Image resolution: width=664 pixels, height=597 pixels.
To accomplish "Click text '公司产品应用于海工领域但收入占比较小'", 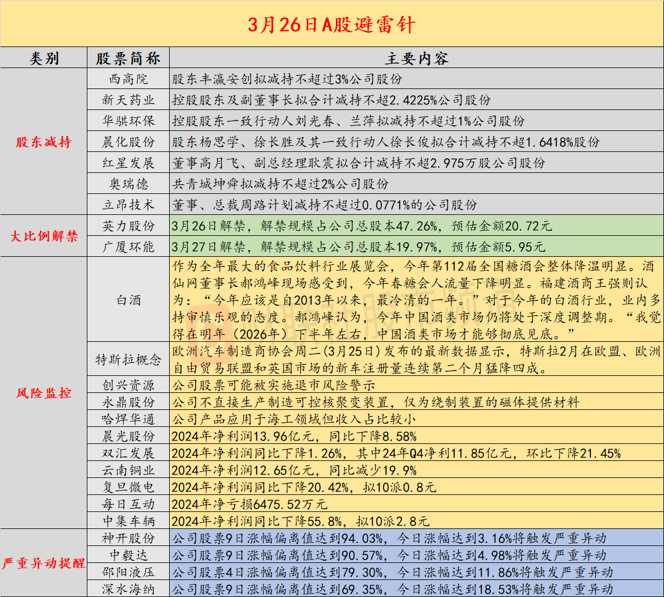I will coord(293,419).
